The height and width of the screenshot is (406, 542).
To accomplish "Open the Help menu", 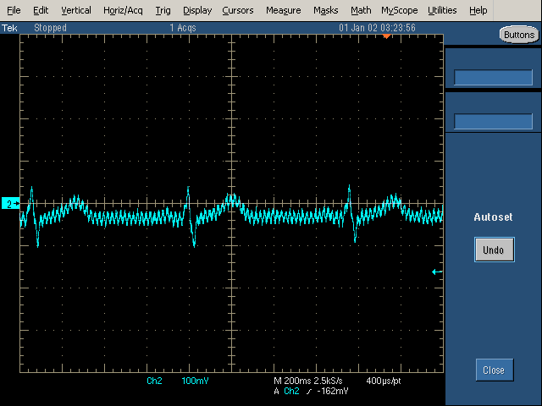I will pyautogui.click(x=478, y=10).
